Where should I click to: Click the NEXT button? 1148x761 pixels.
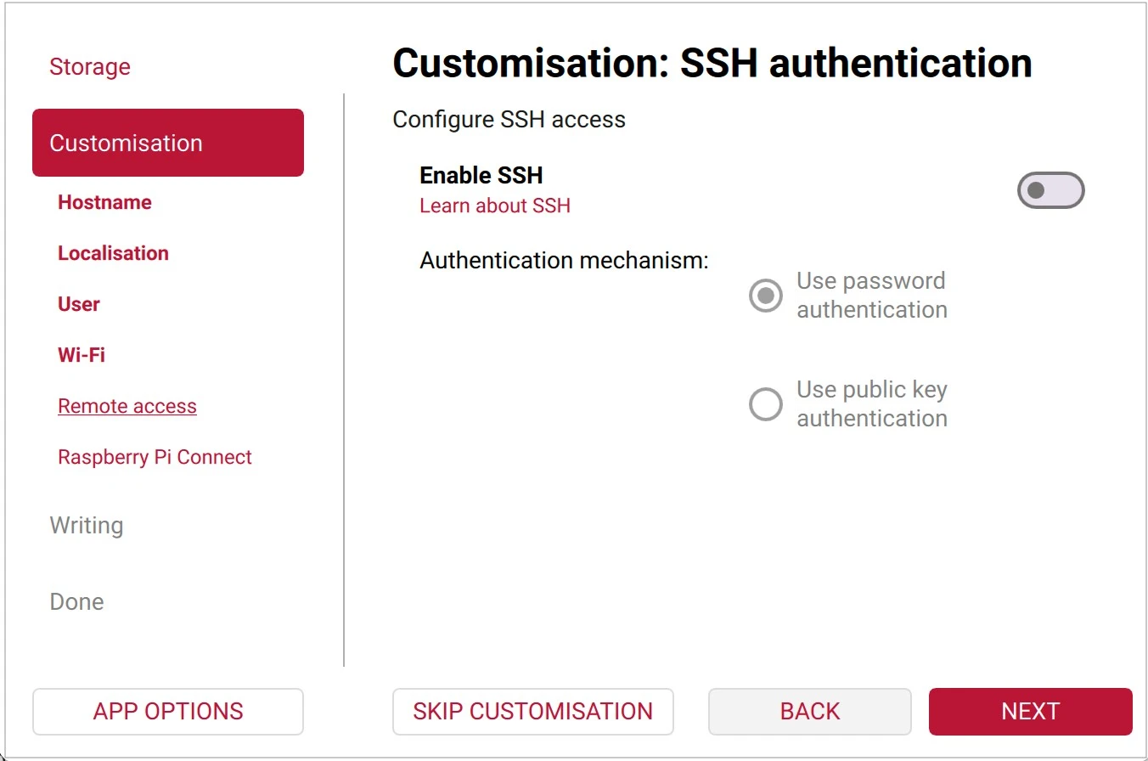coord(1030,711)
